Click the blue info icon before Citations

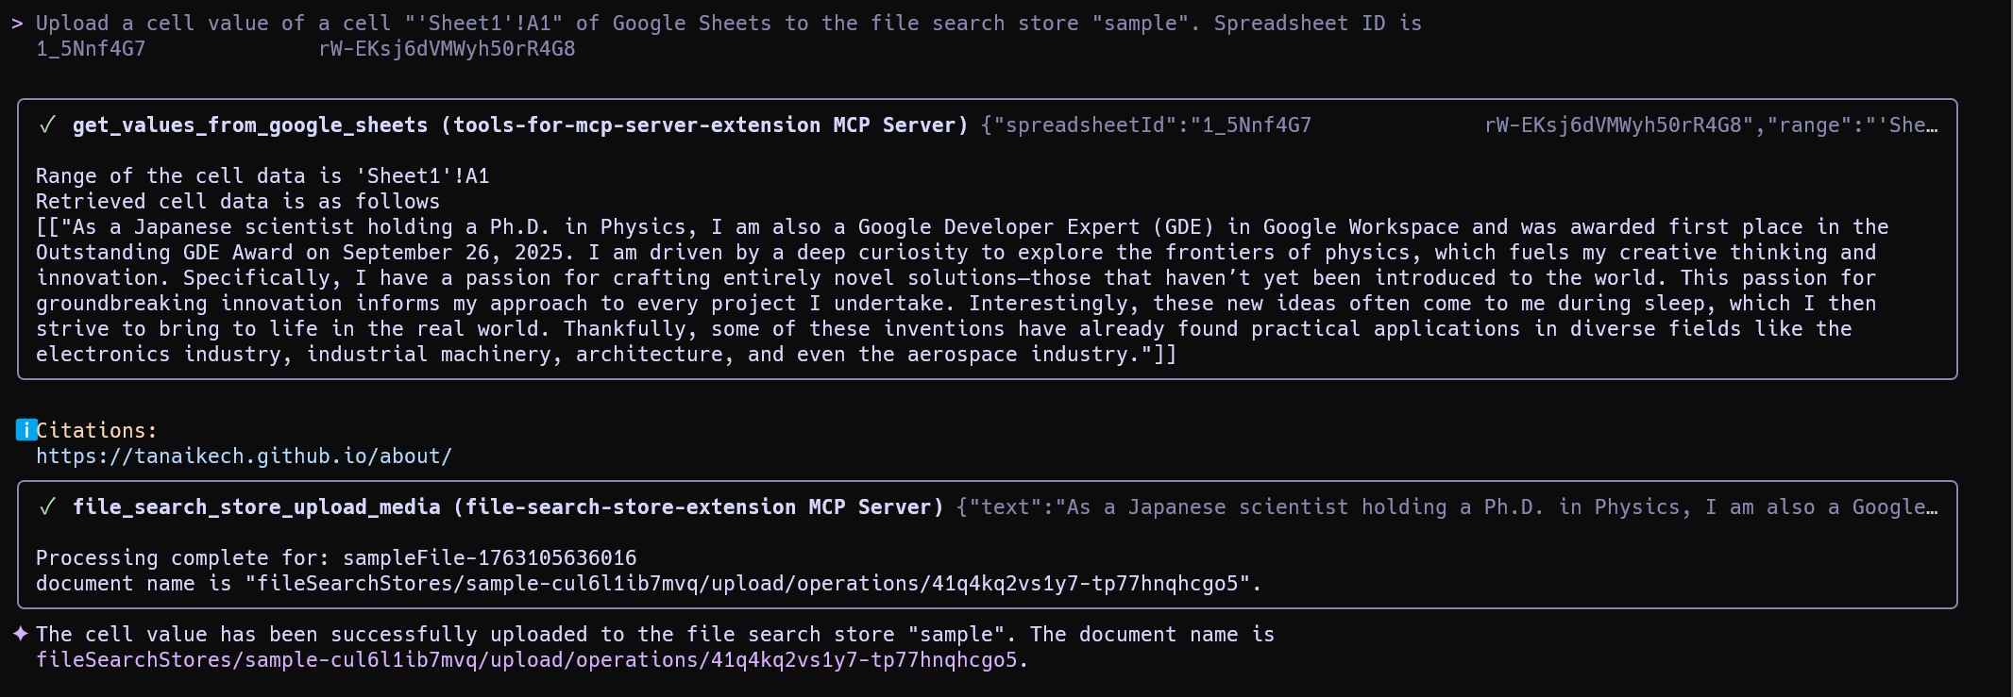(x=26, y=430)
